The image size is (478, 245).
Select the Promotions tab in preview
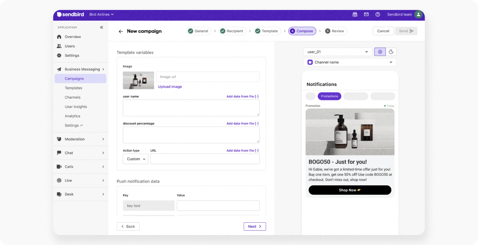[x=329, y=96]
